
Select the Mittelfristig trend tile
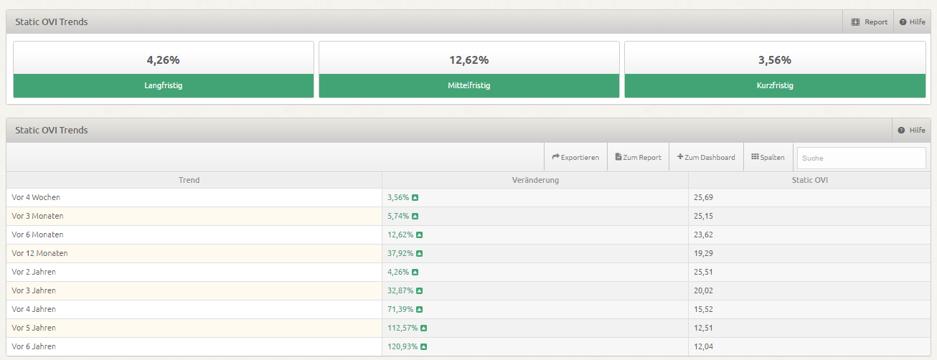(469, 70)
